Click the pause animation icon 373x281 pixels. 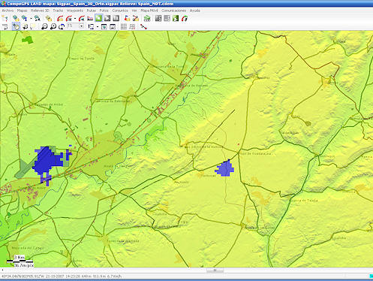(116, 18)
